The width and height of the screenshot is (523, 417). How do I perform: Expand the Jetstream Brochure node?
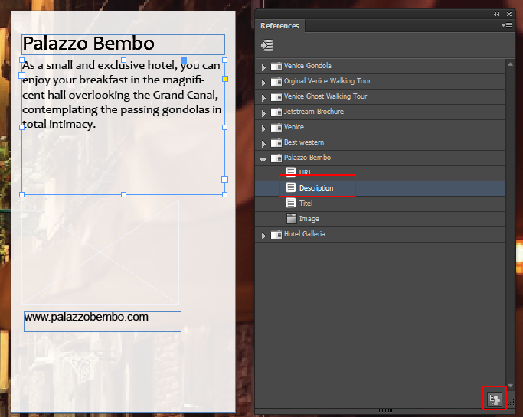263,113
